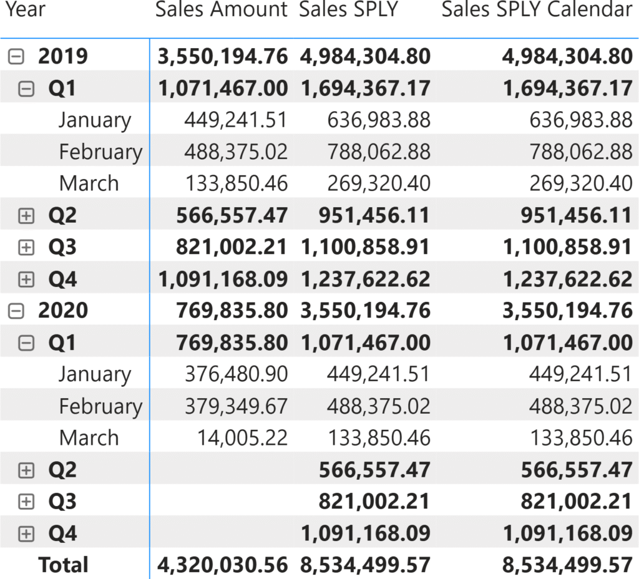Collapse Q1 under 2020
The width and height of the screenshot is (639, 579).
click(x=26, y=343)
